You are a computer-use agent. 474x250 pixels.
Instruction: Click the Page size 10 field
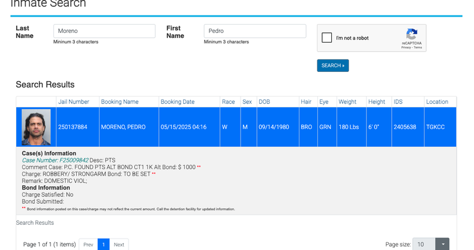(x=424, y=244)
